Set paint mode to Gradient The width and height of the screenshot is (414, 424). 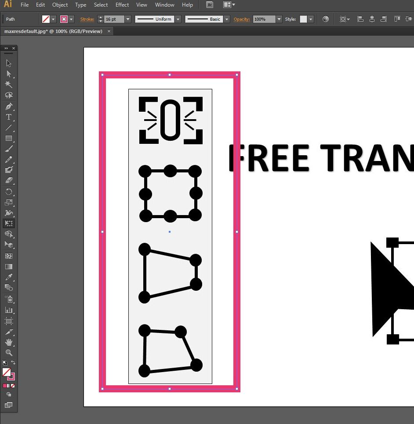[9, 386]
